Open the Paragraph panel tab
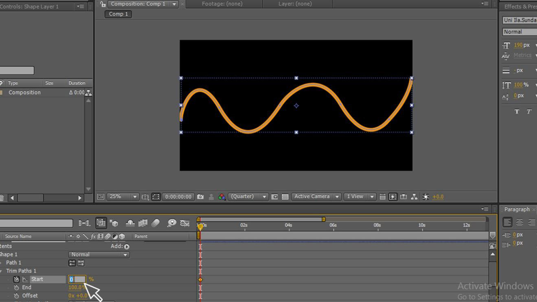This screenshot has height=302, width=537. point(518,209)
